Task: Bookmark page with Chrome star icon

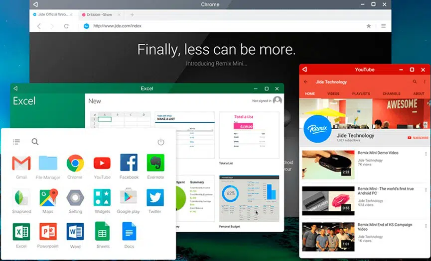Action: coord(369,26)
